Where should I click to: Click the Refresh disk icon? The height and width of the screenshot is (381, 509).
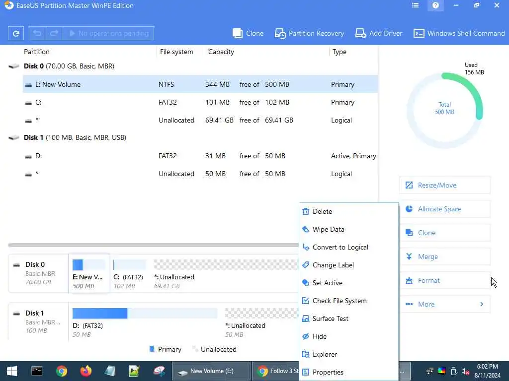[x=15, y=33]
